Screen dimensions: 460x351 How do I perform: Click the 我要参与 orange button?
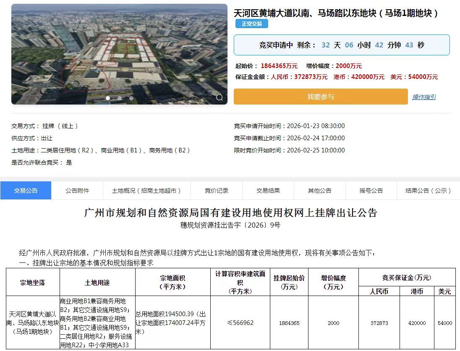click(x=321, y=97)
